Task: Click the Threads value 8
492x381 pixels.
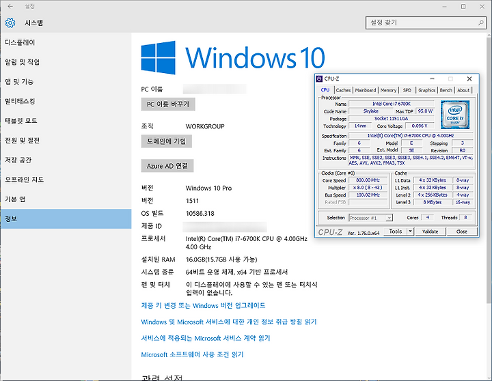Action: point(465,217)
